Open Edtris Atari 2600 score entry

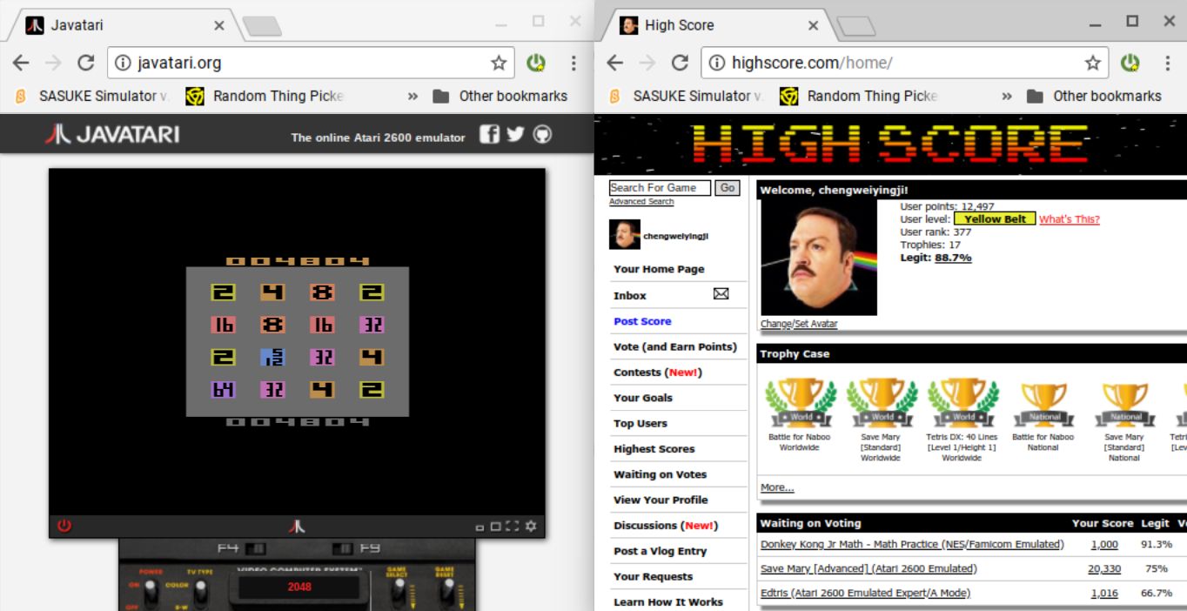pos(865,593)
